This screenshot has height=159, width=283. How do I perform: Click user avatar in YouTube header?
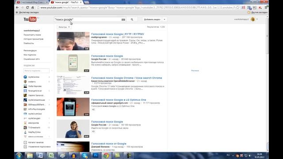(253, 19)
